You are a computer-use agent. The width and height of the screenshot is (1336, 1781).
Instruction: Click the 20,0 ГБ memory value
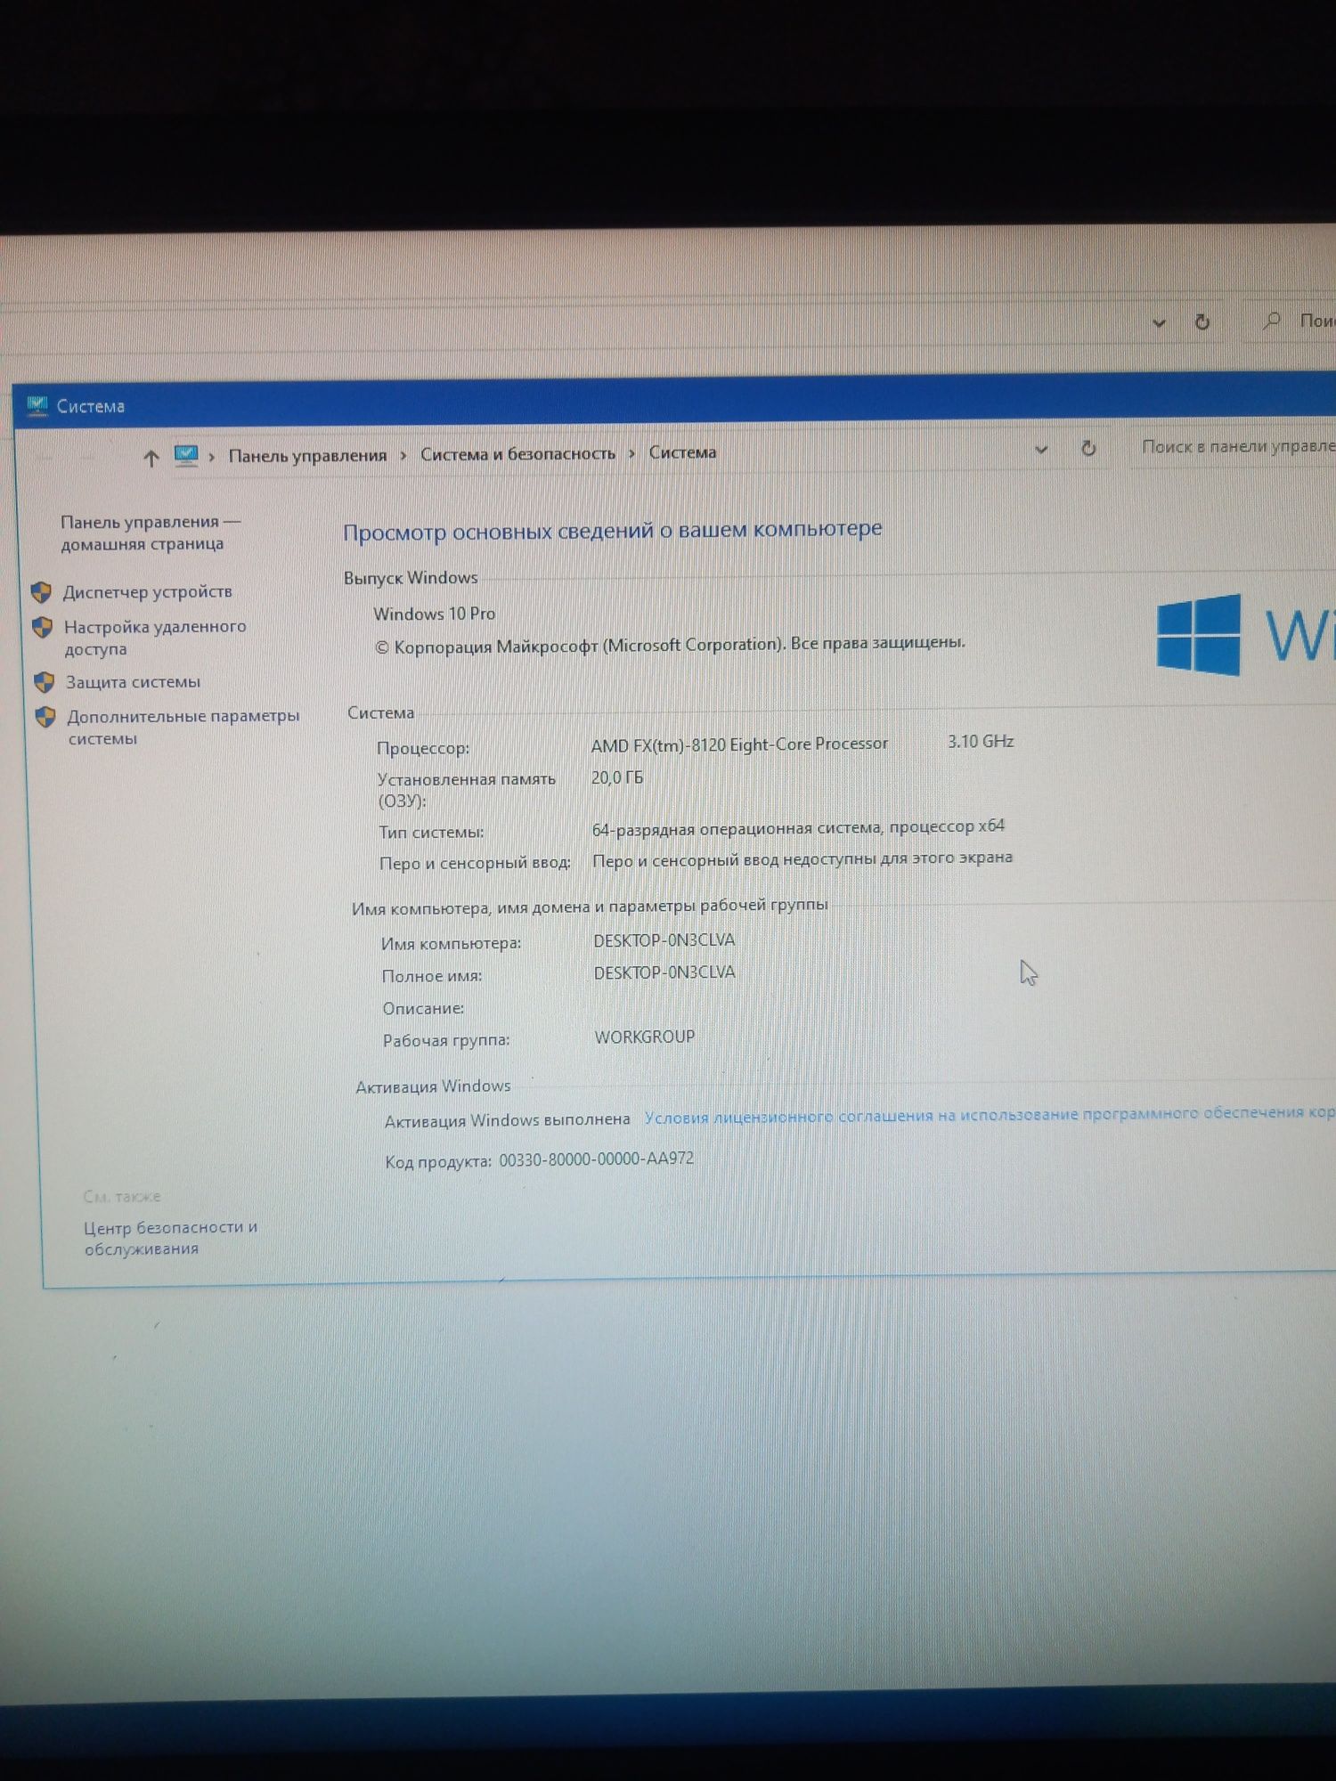click(x=616, y=777)
